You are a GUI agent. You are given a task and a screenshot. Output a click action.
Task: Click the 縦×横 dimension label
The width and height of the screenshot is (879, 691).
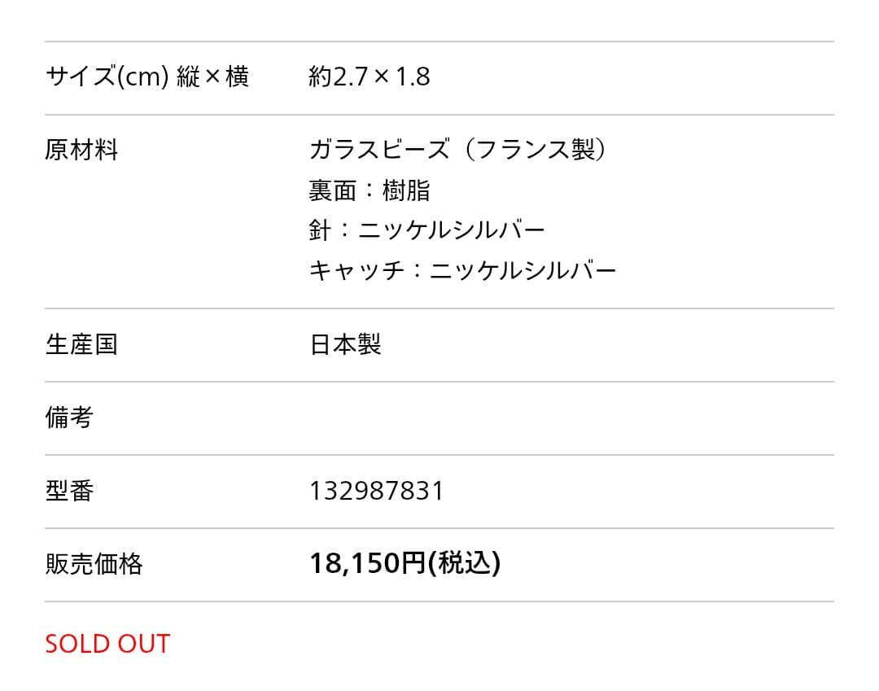212,77
